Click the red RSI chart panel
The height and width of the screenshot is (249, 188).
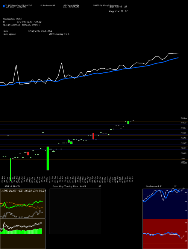(165, 234)
